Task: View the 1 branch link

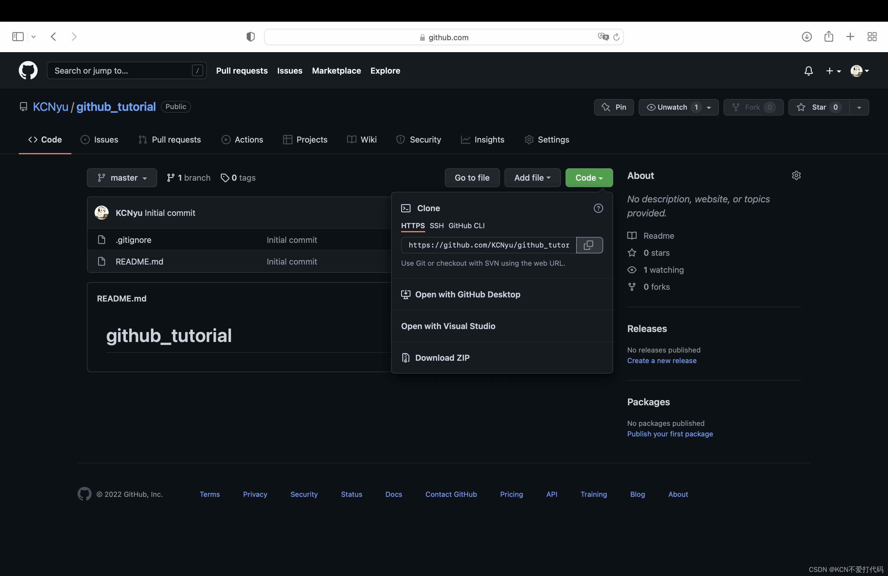Action: (189, 178)
